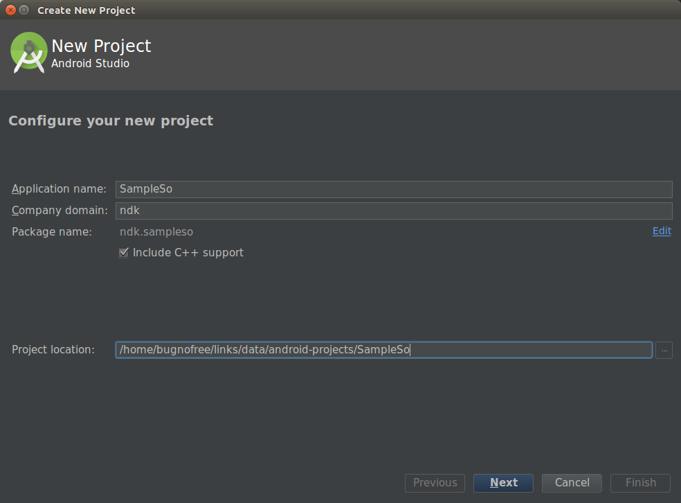Focus the Application name text field
This screenshot has width=681, height=503.
tap(393, 189)
